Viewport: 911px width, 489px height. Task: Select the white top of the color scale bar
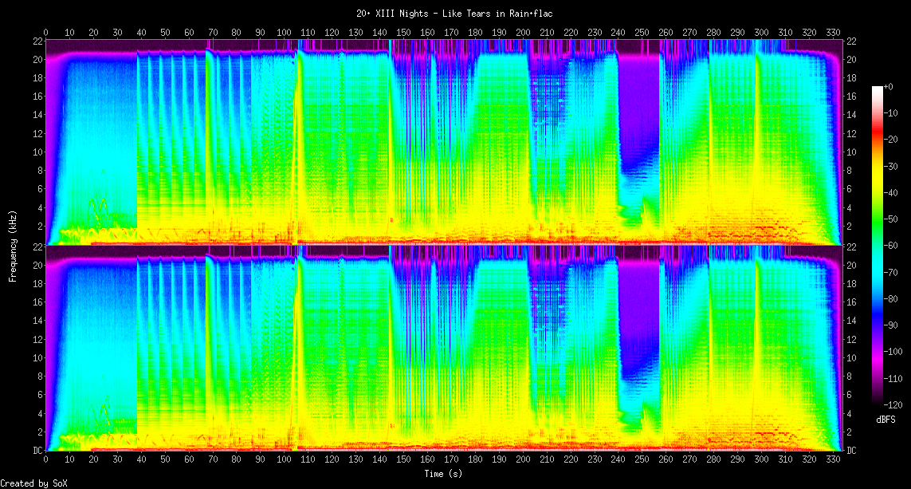(x=878, y=88)
